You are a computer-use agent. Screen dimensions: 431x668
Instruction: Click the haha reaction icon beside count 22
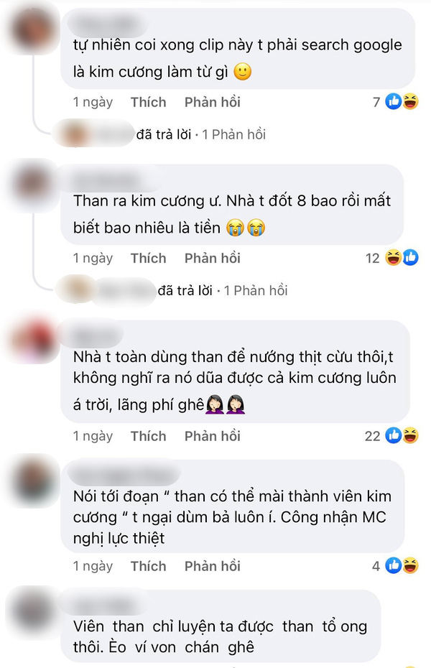[411, 435]
